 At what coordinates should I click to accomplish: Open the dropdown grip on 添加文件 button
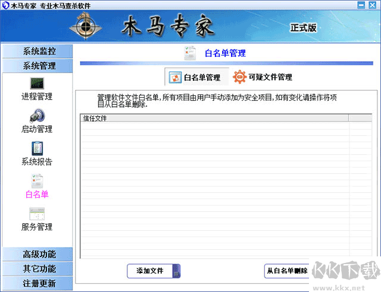176,271
